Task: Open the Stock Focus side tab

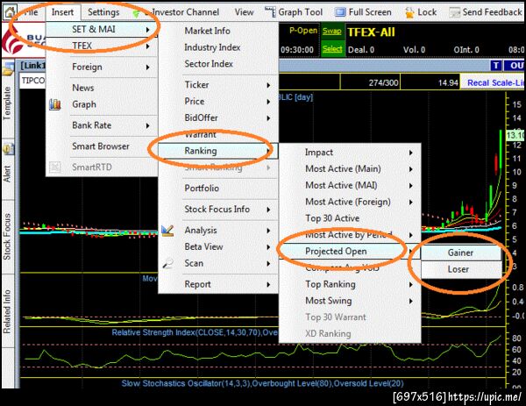Action: point(7,237)
